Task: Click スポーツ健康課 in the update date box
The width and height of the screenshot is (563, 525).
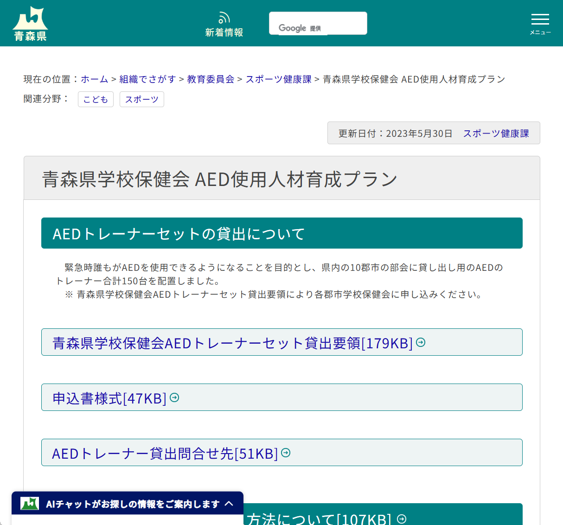Action: point(495,133)
